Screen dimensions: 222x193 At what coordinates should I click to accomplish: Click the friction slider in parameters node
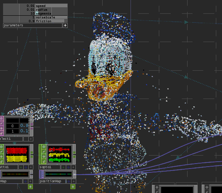pyautogui.click(x=51, y=21)
